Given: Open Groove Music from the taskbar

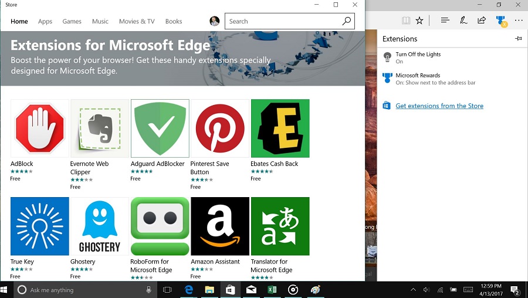Looking at the screenshot, I should coord(293,290).
